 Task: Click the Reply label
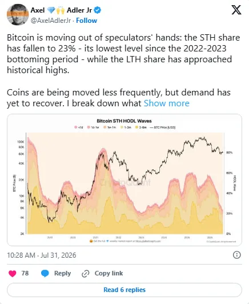tap(62, 273)
